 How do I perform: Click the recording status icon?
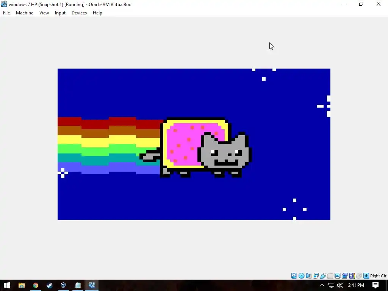click(x=344, y=276)
